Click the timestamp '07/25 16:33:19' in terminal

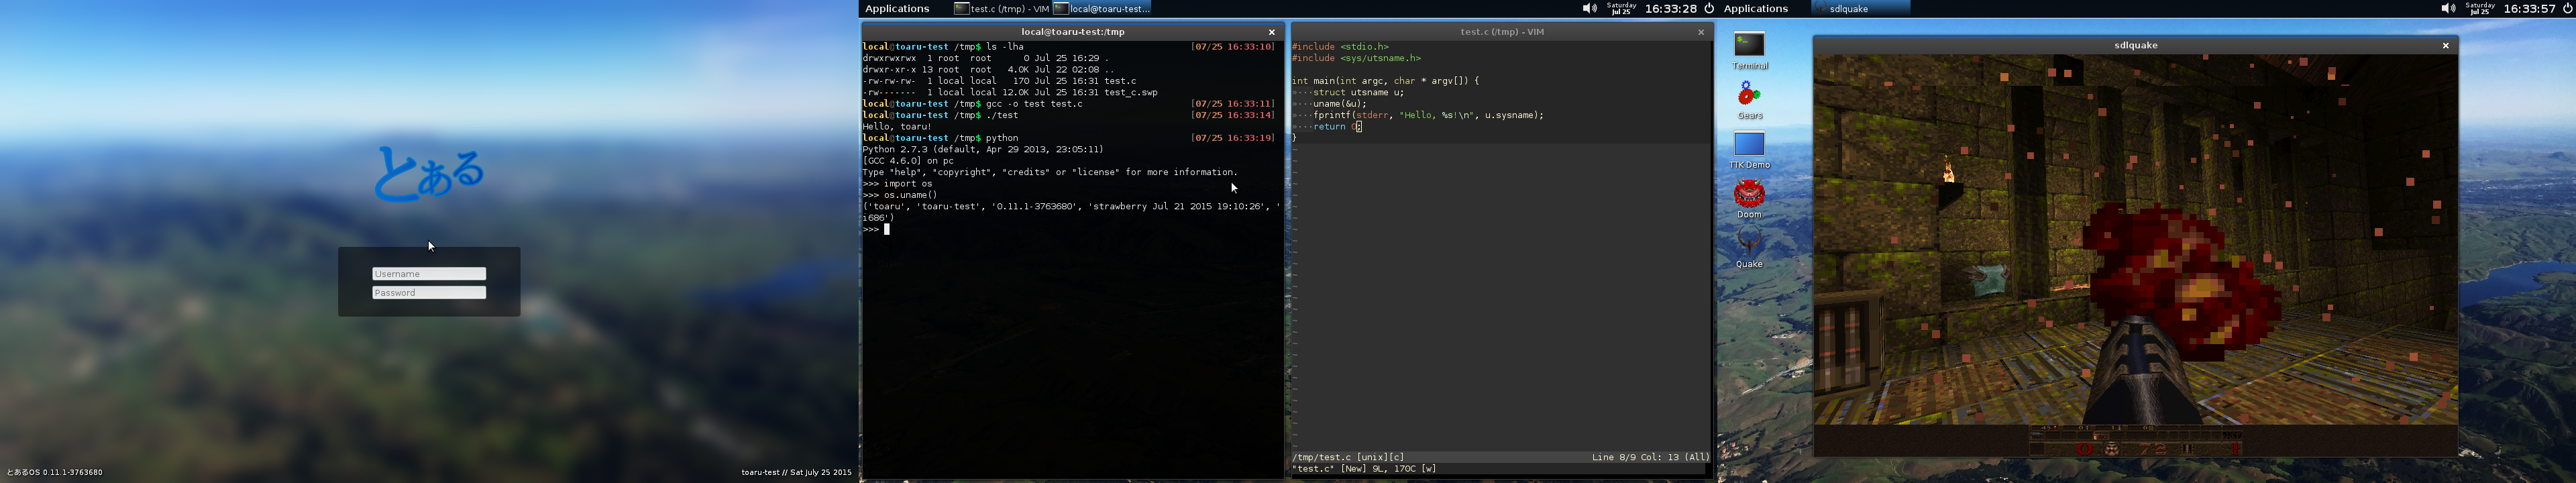[1232, 138]
